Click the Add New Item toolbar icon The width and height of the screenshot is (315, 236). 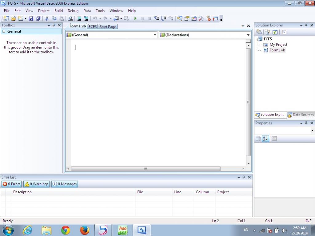tap(21, 18)
